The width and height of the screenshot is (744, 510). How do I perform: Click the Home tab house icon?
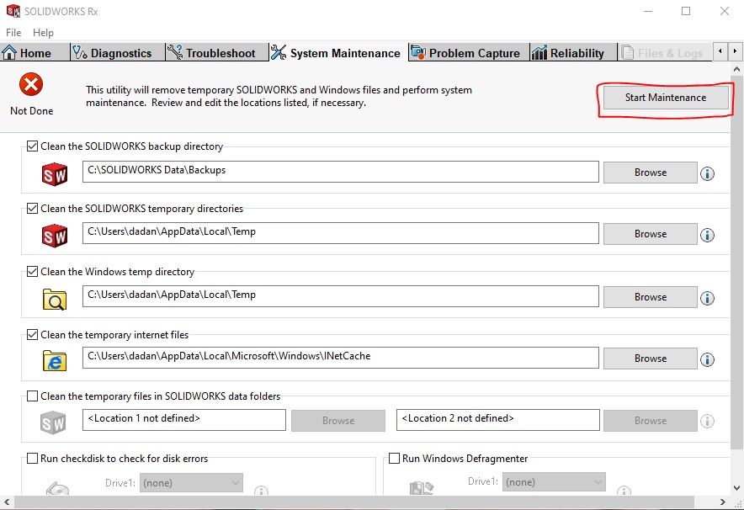click(9, 52)
